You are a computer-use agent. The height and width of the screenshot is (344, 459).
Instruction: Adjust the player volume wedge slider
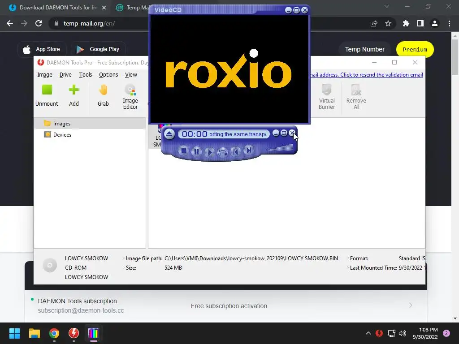point(280,148)
